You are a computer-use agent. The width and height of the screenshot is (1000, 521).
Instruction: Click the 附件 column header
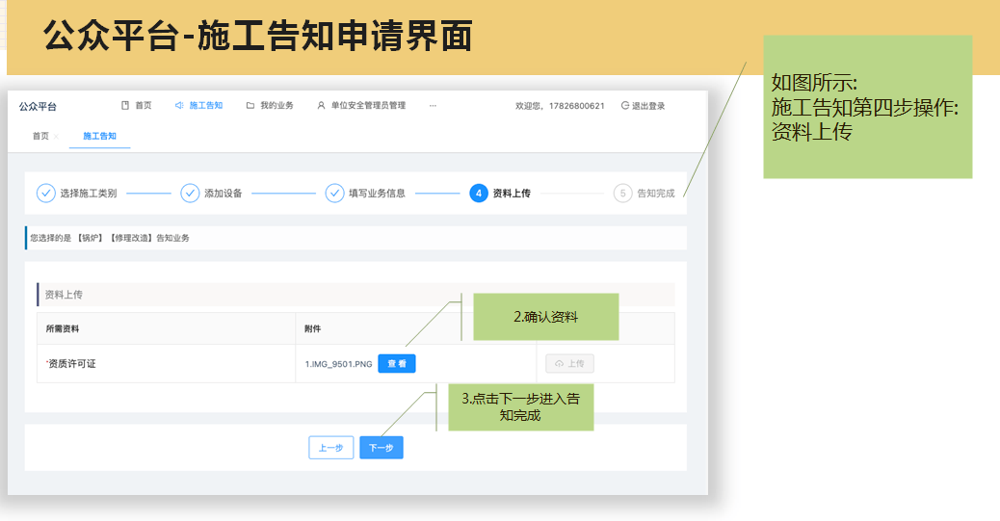tap(312, 329)
